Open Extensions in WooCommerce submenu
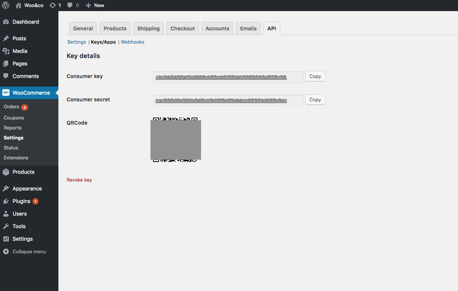Image resolution: width=458 pixels, height=291 pixels. pos(16,158)
